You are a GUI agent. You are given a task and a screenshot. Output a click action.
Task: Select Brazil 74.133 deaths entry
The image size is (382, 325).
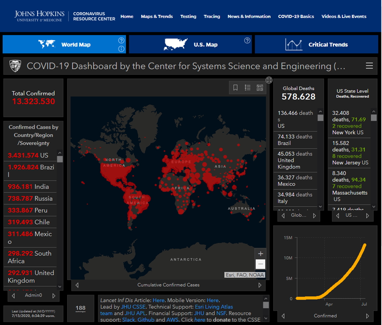coord(296,140)
